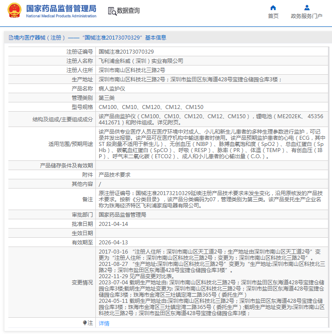Viewport: 332px width, 334px height.
Task: Click structure description mentioning 锂电池
Action: [x=211, y=120]
